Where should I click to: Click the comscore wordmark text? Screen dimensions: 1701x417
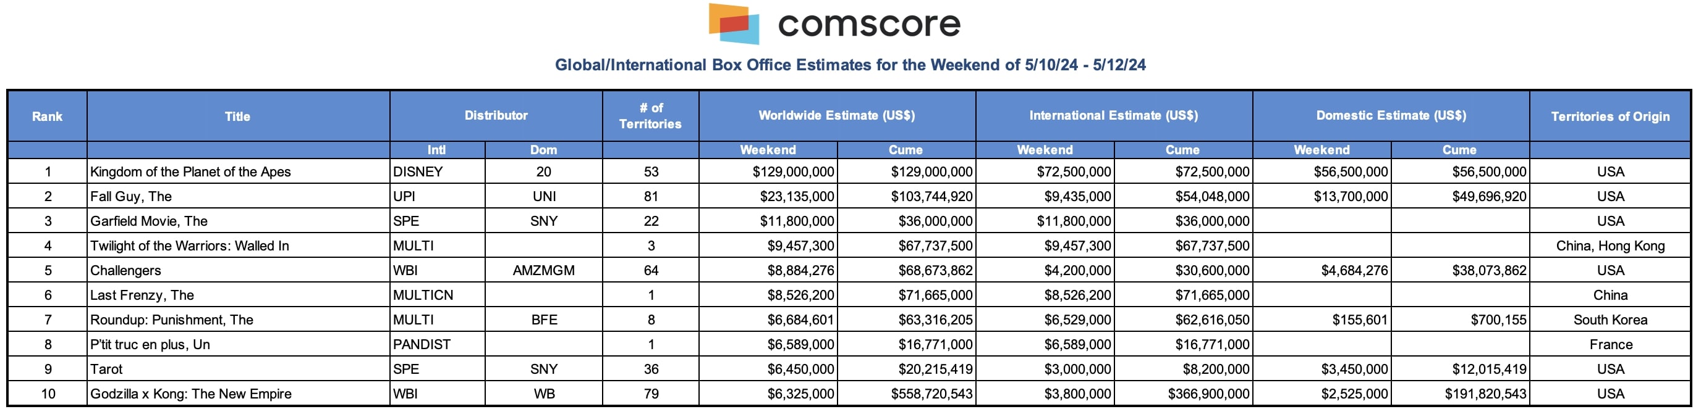pos(869,25)
